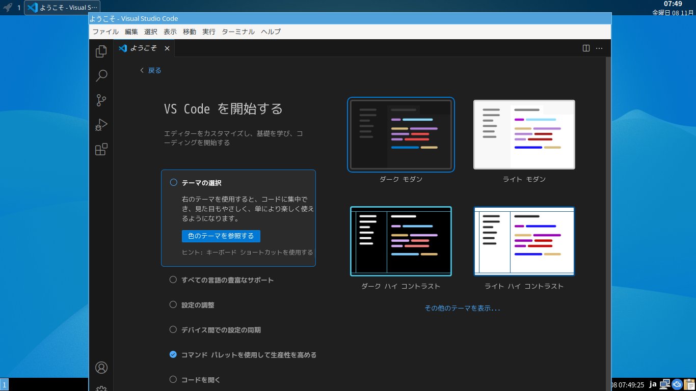696x391 pixels.
Task: Open the Source Control view icon
Action: (x=101, y=100)
